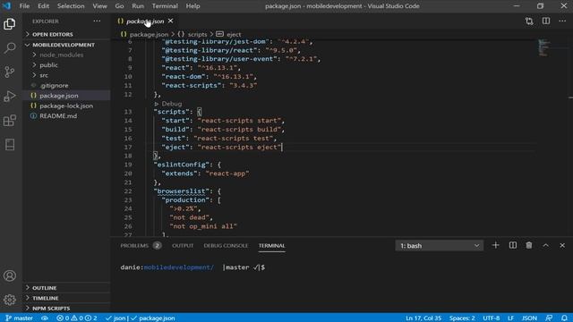Open the Search view in activity bar
This screenshot has height=322, width=573.
click(10, 47)
